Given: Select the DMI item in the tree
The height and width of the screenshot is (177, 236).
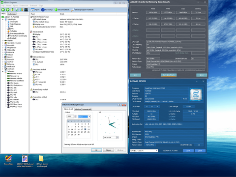Looking at the screenshot, I should [x=12, y=27].
